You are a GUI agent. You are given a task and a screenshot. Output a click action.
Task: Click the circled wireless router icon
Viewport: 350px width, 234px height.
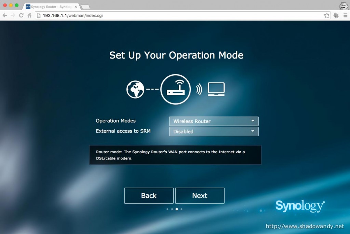pos(175,89)
